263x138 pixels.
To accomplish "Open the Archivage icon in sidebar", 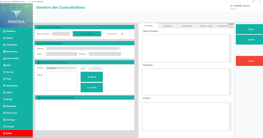I will point(4,120).
